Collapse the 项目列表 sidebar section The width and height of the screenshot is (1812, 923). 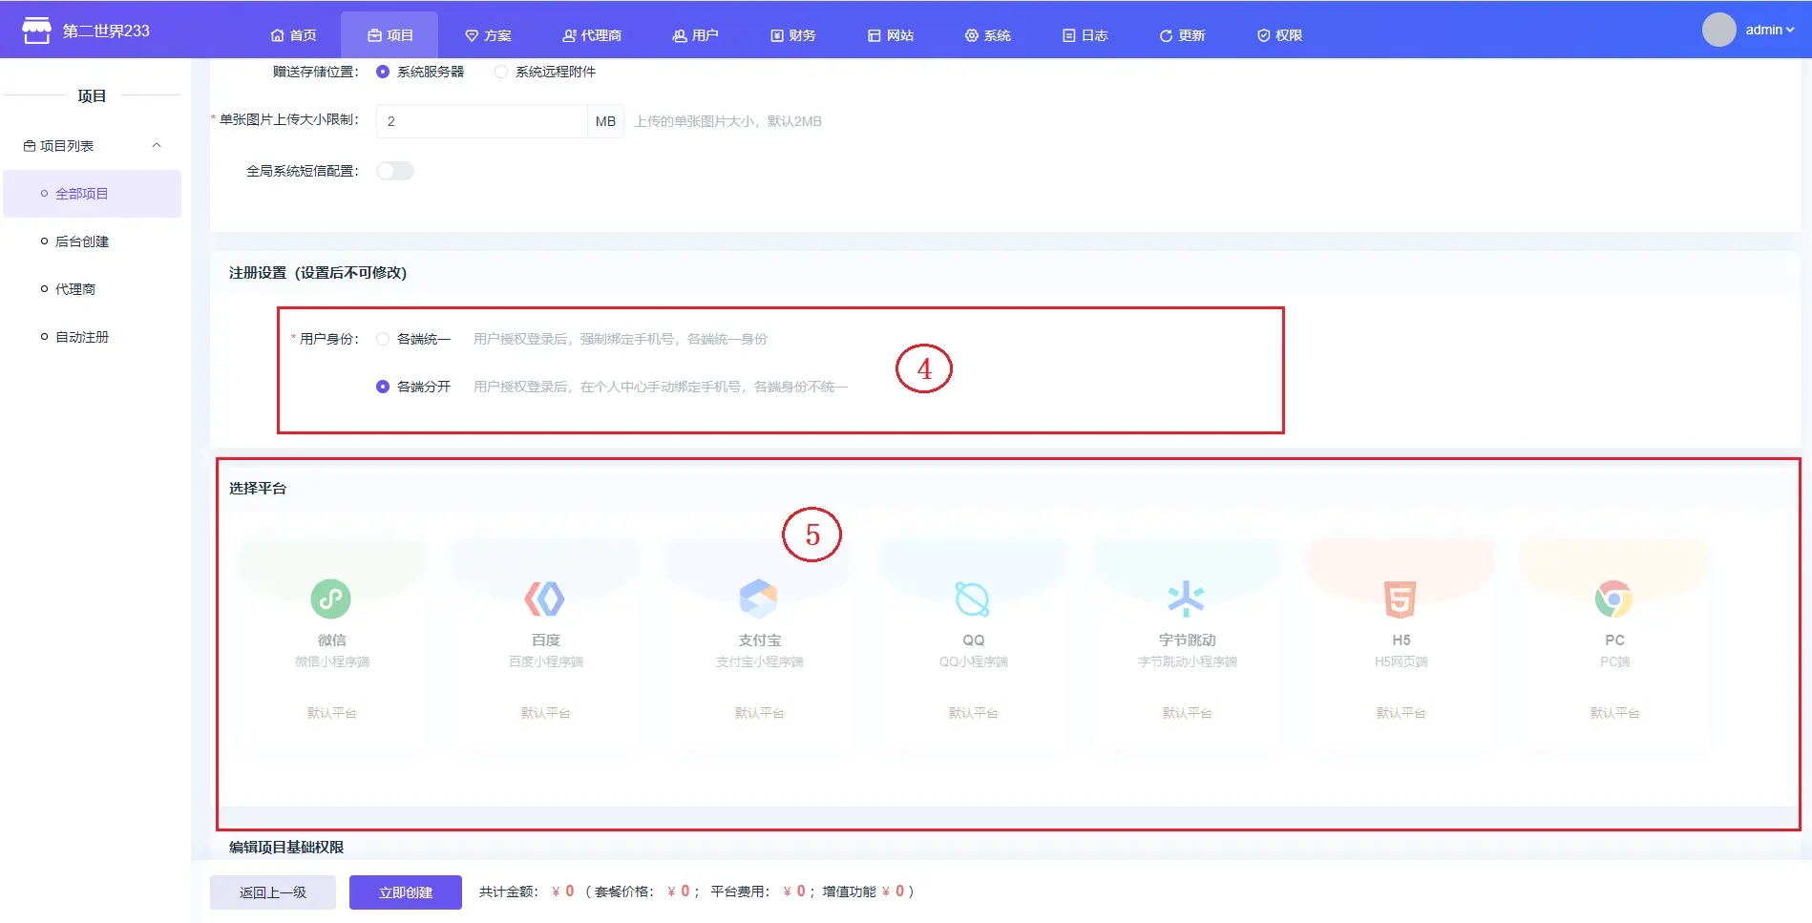pos(157,146)
